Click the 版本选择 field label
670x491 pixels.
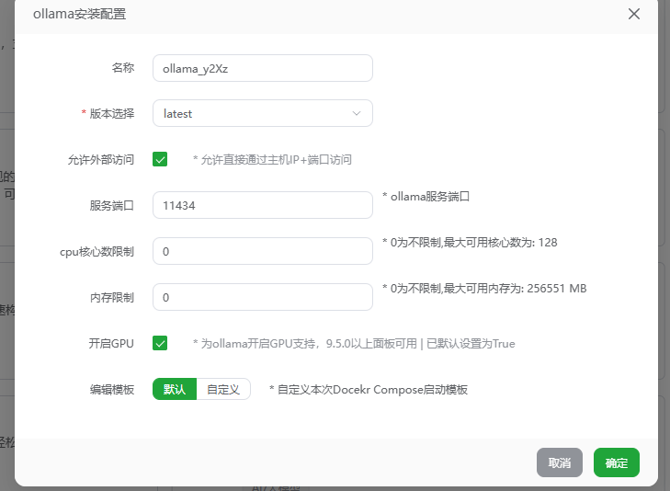pyautogui.click(x=111, y=113)
